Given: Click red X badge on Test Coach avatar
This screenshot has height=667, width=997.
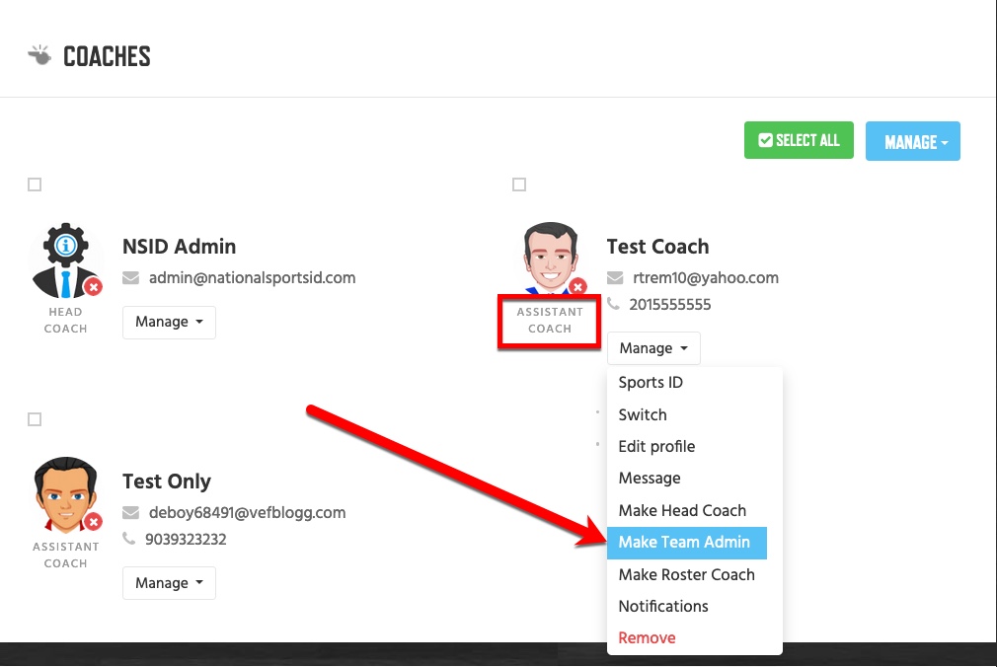Looking at the screenshot, I should point(578,287).
